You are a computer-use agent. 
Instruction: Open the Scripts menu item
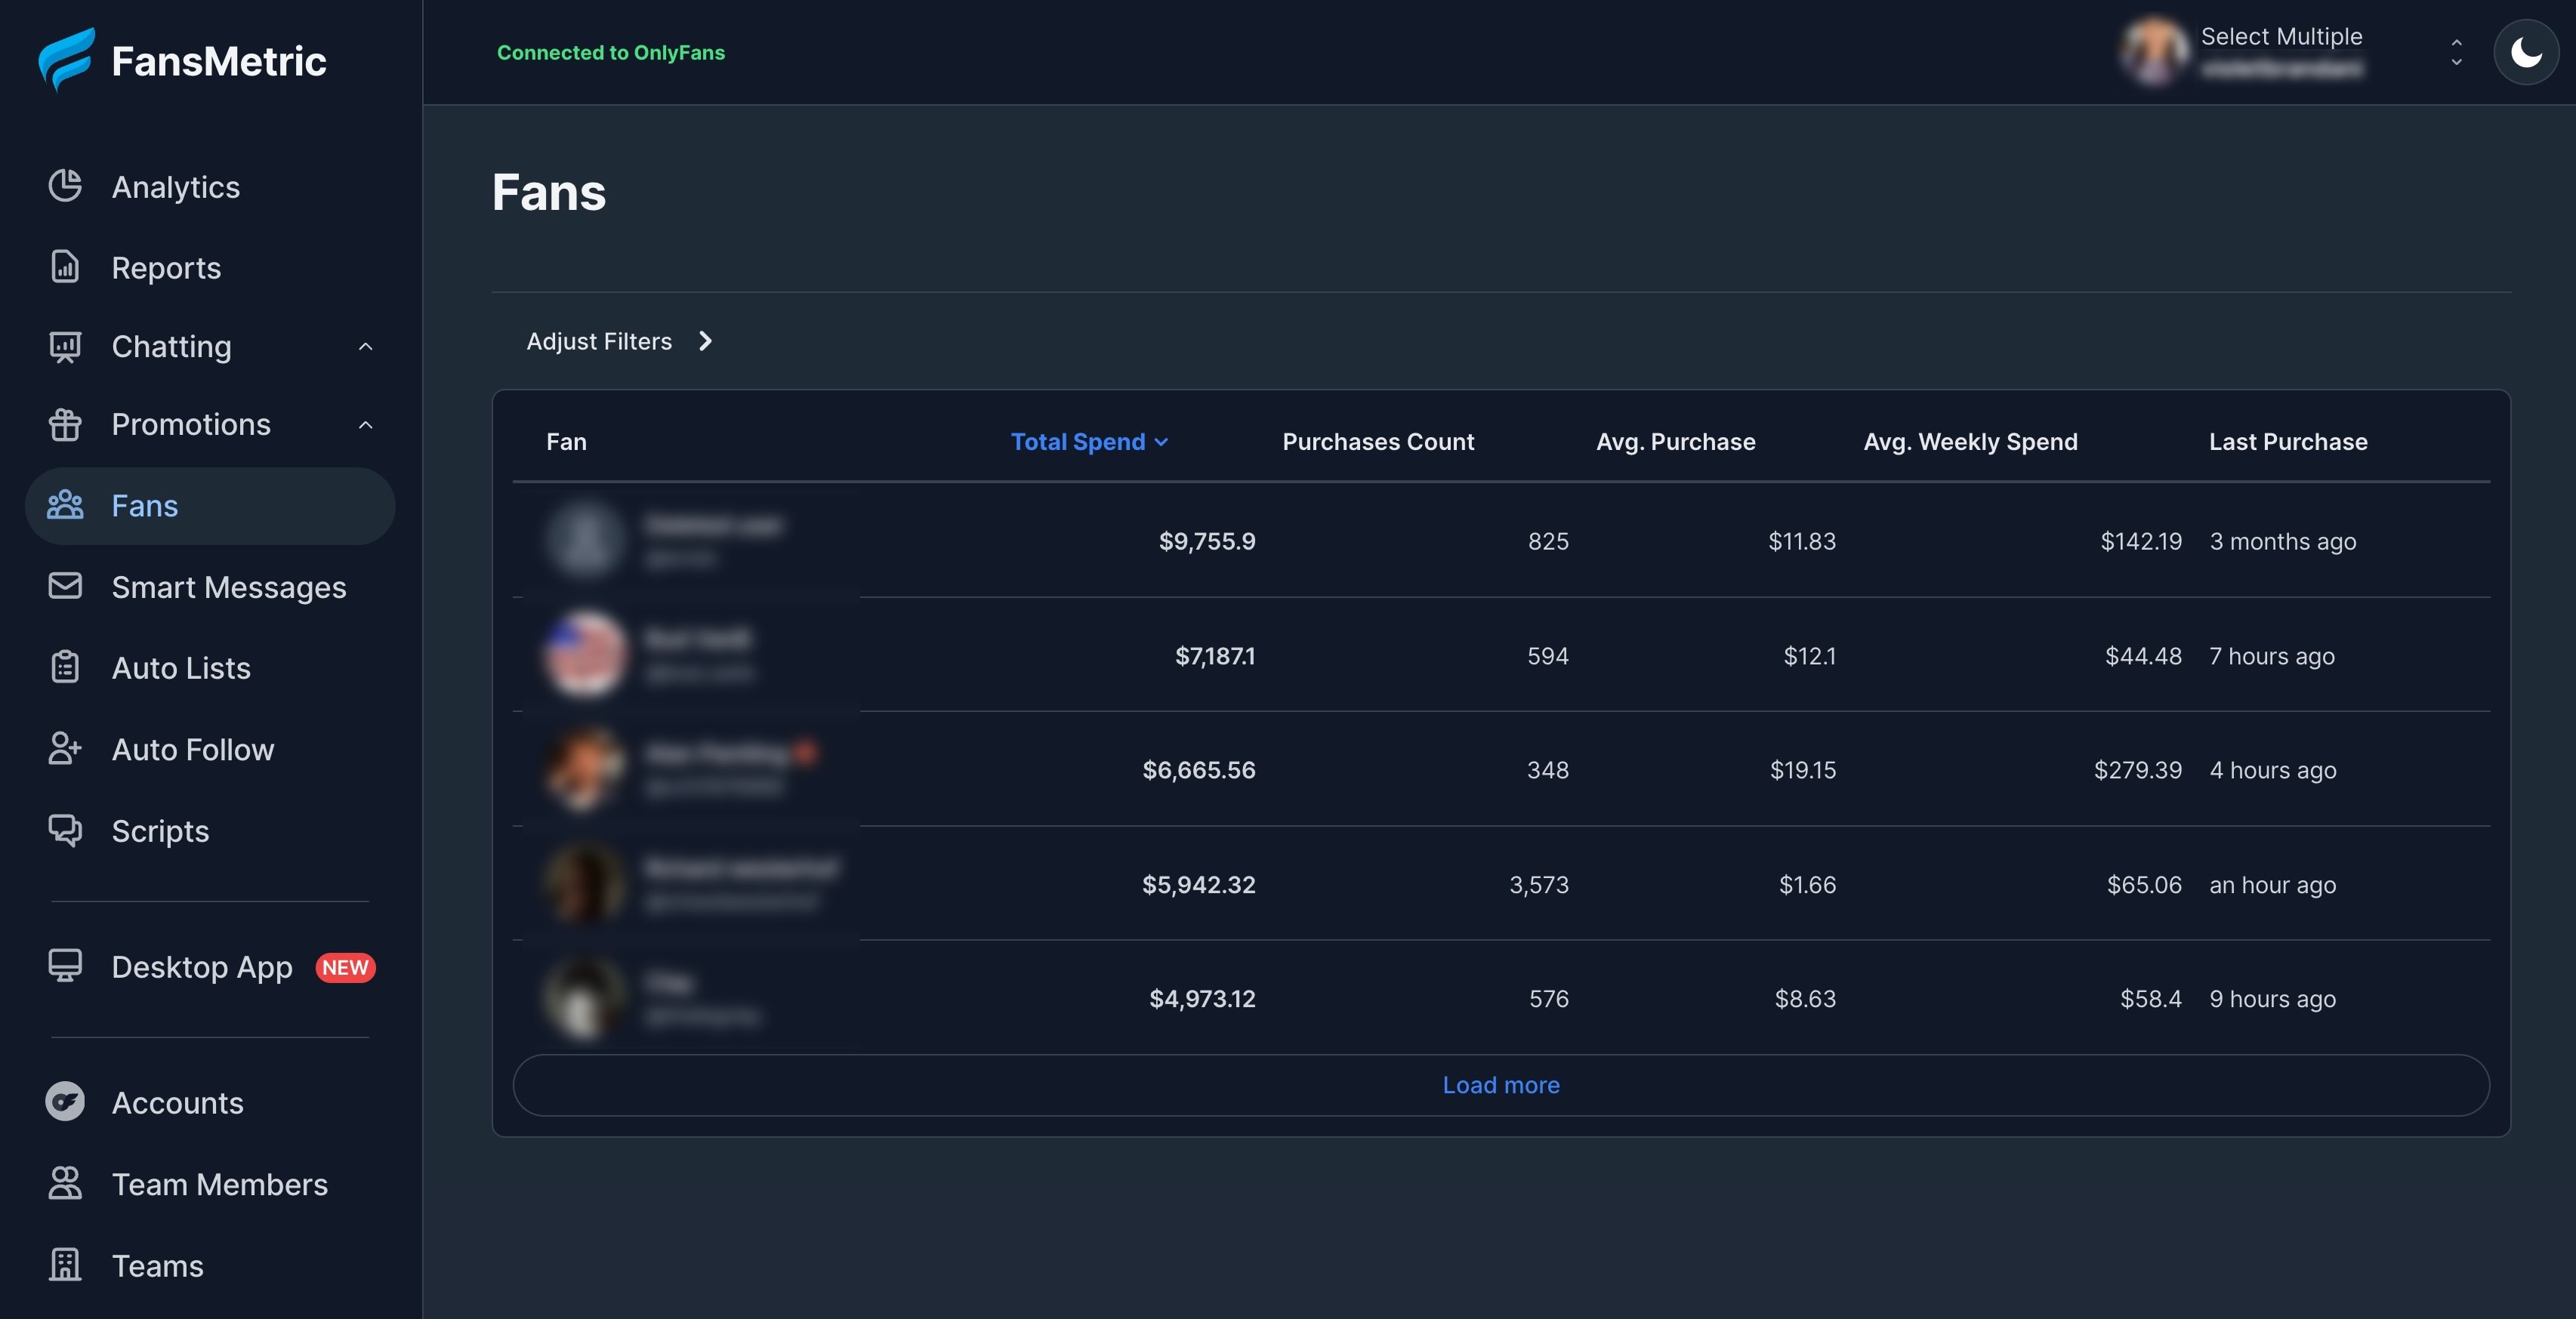pyautogui.click(x=210, y=831)
